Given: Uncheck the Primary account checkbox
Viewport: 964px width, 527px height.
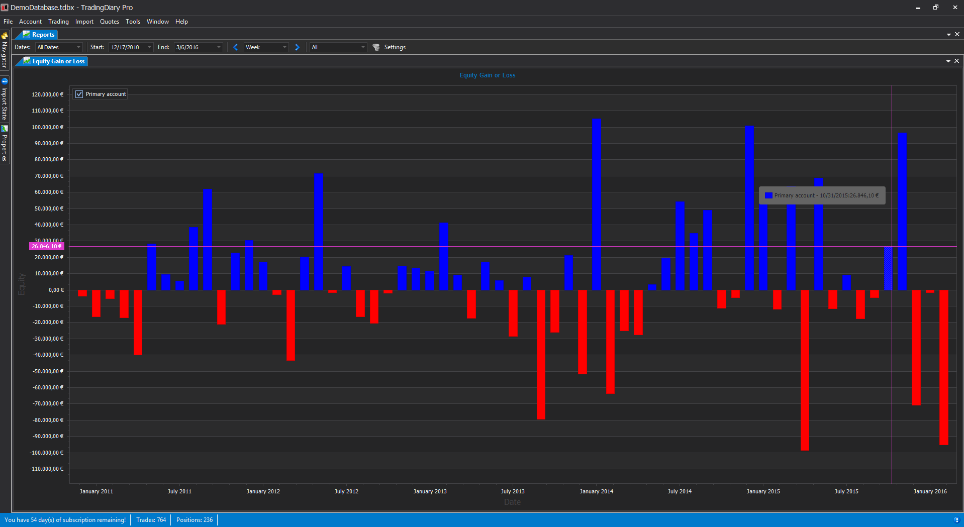Looking at the screenshot, I should (x=79, y=94).
